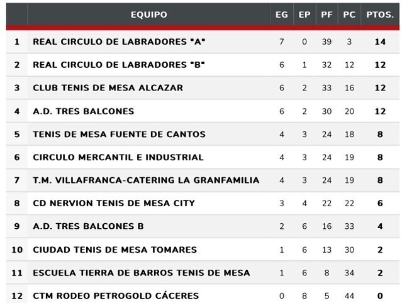
Task: Click position number 12 in the ranking
Action: point(17,295)
